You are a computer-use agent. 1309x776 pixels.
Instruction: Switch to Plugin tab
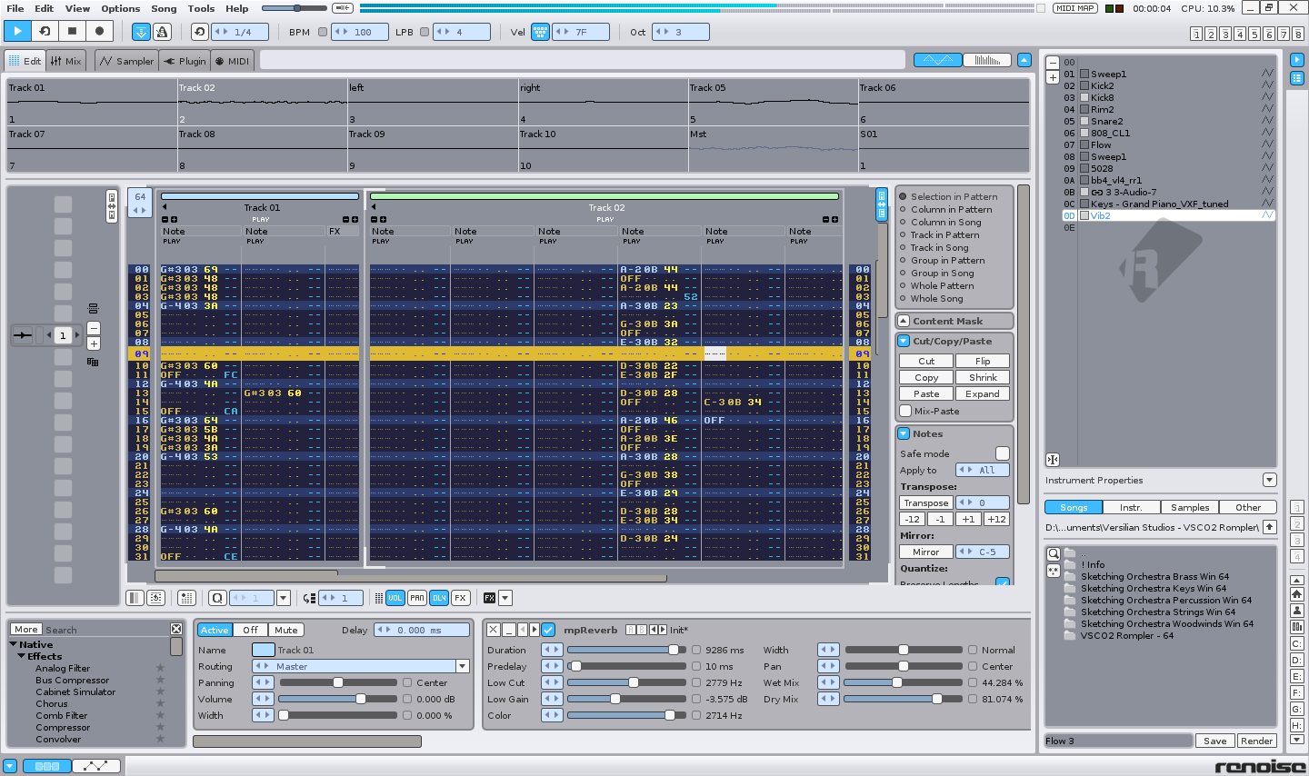[185, 61]
